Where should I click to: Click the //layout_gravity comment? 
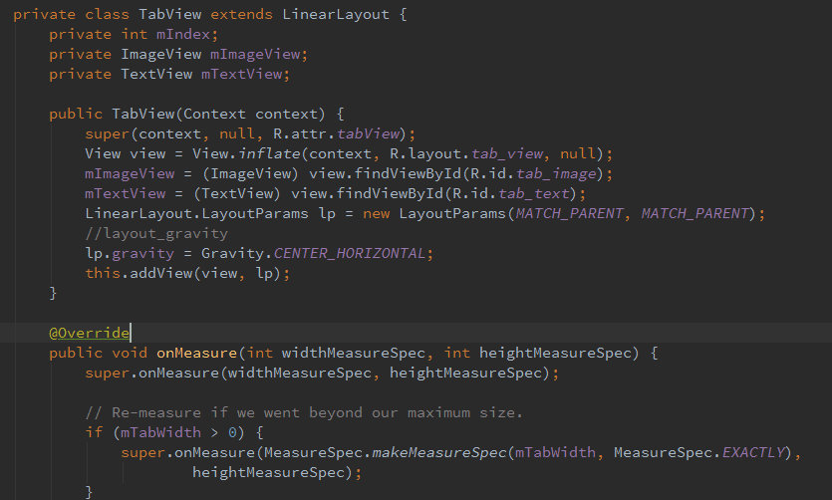click(156, 233)
